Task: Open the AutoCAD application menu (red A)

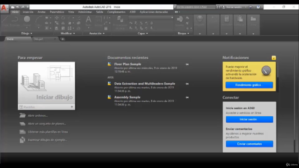Action: tap(4, 8)
